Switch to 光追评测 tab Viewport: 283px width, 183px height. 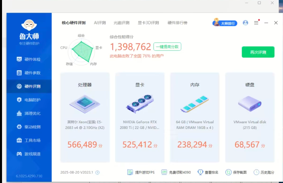[x=121, y=23]
